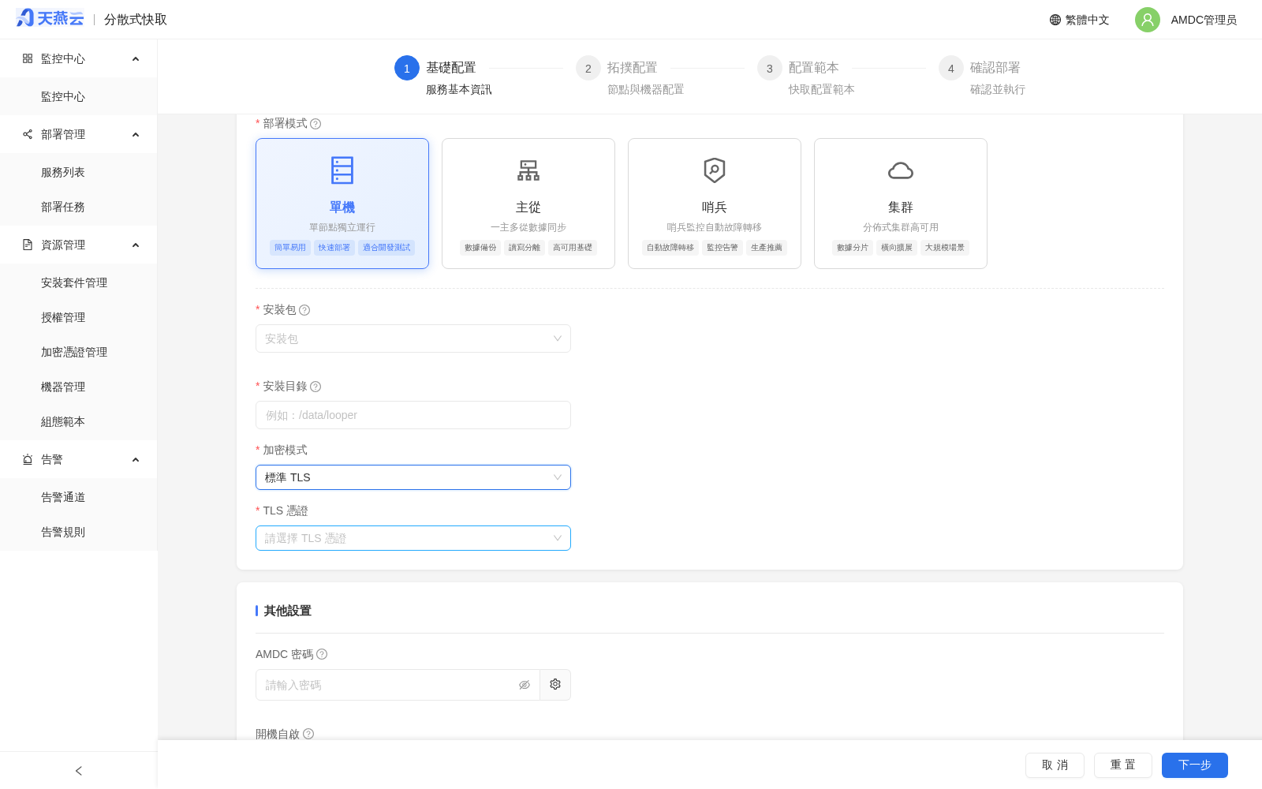
Task: Click the 單機 server icon
Action: click(x=342, y=170)
